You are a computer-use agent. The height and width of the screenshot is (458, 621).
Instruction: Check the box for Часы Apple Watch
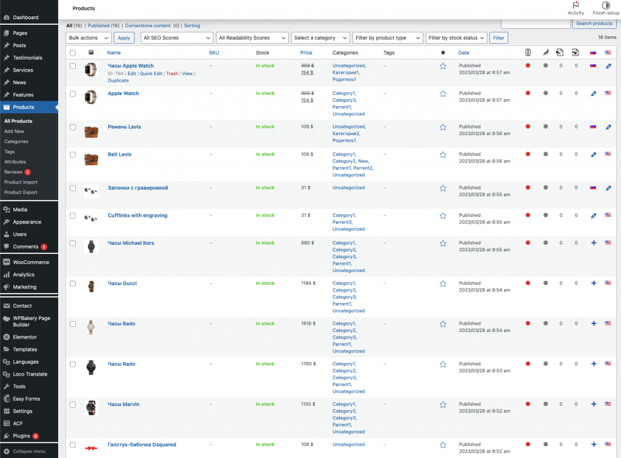click(73, 66)
